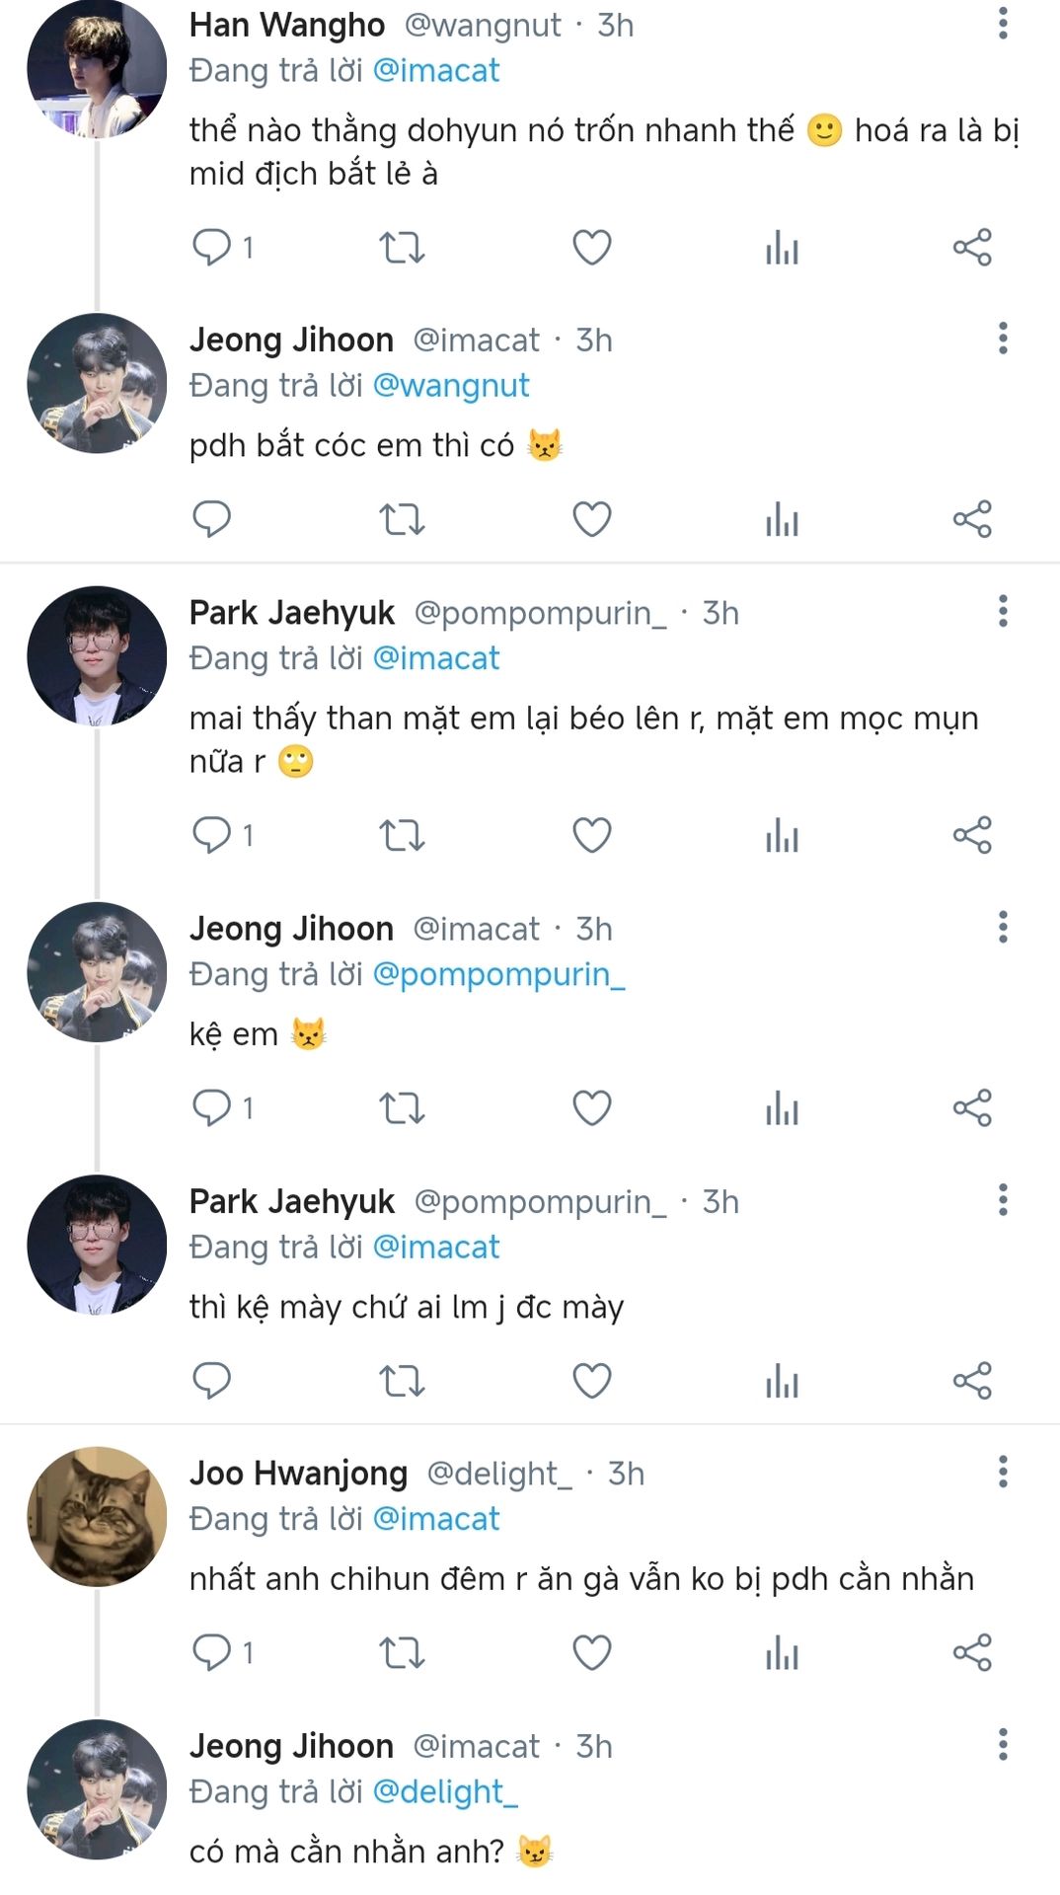Like Park Jaehyuk's 'thì kệ mày' tweet

click(592, 1381)
